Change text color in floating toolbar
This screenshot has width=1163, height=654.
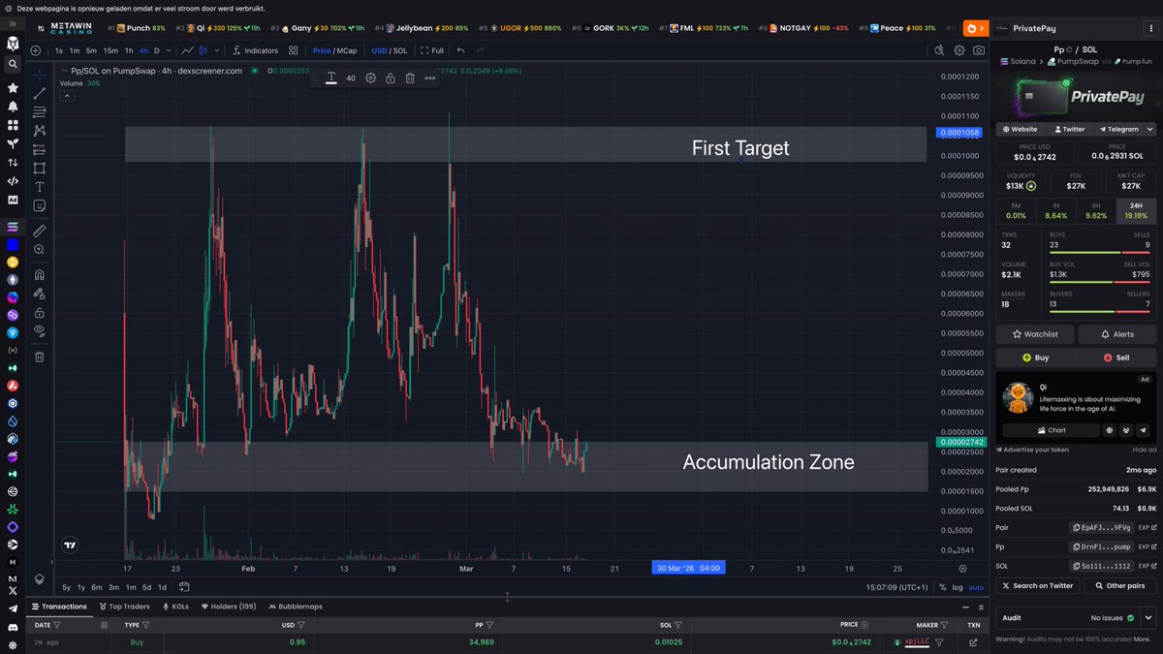(331, 78)
